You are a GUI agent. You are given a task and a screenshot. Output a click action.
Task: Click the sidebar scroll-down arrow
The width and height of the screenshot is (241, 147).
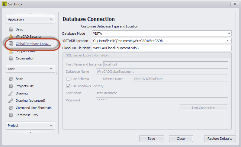coord(30,133)
